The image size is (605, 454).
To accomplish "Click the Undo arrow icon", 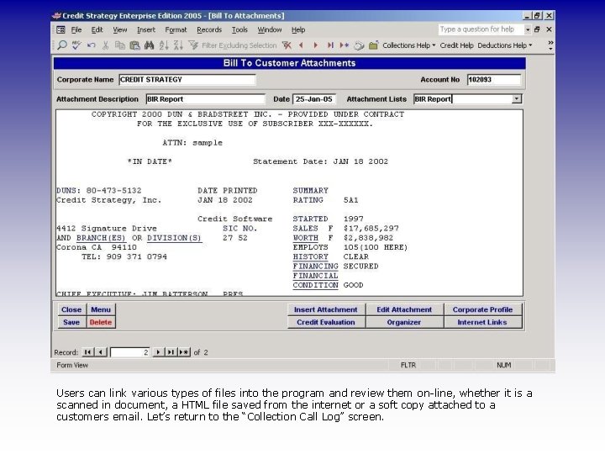I will click(92, 45).
